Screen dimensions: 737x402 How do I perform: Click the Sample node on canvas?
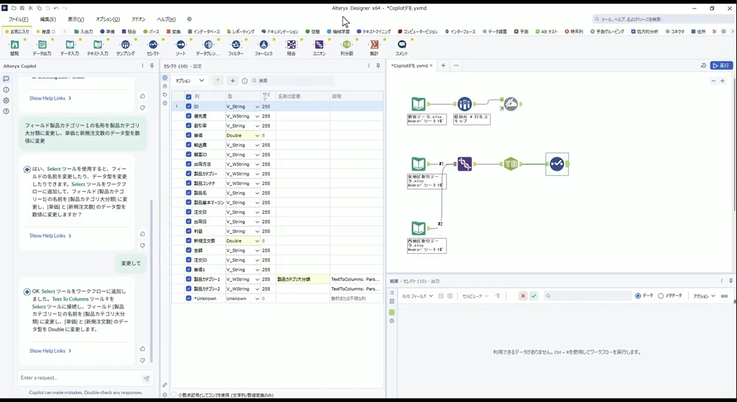point(465,104)
